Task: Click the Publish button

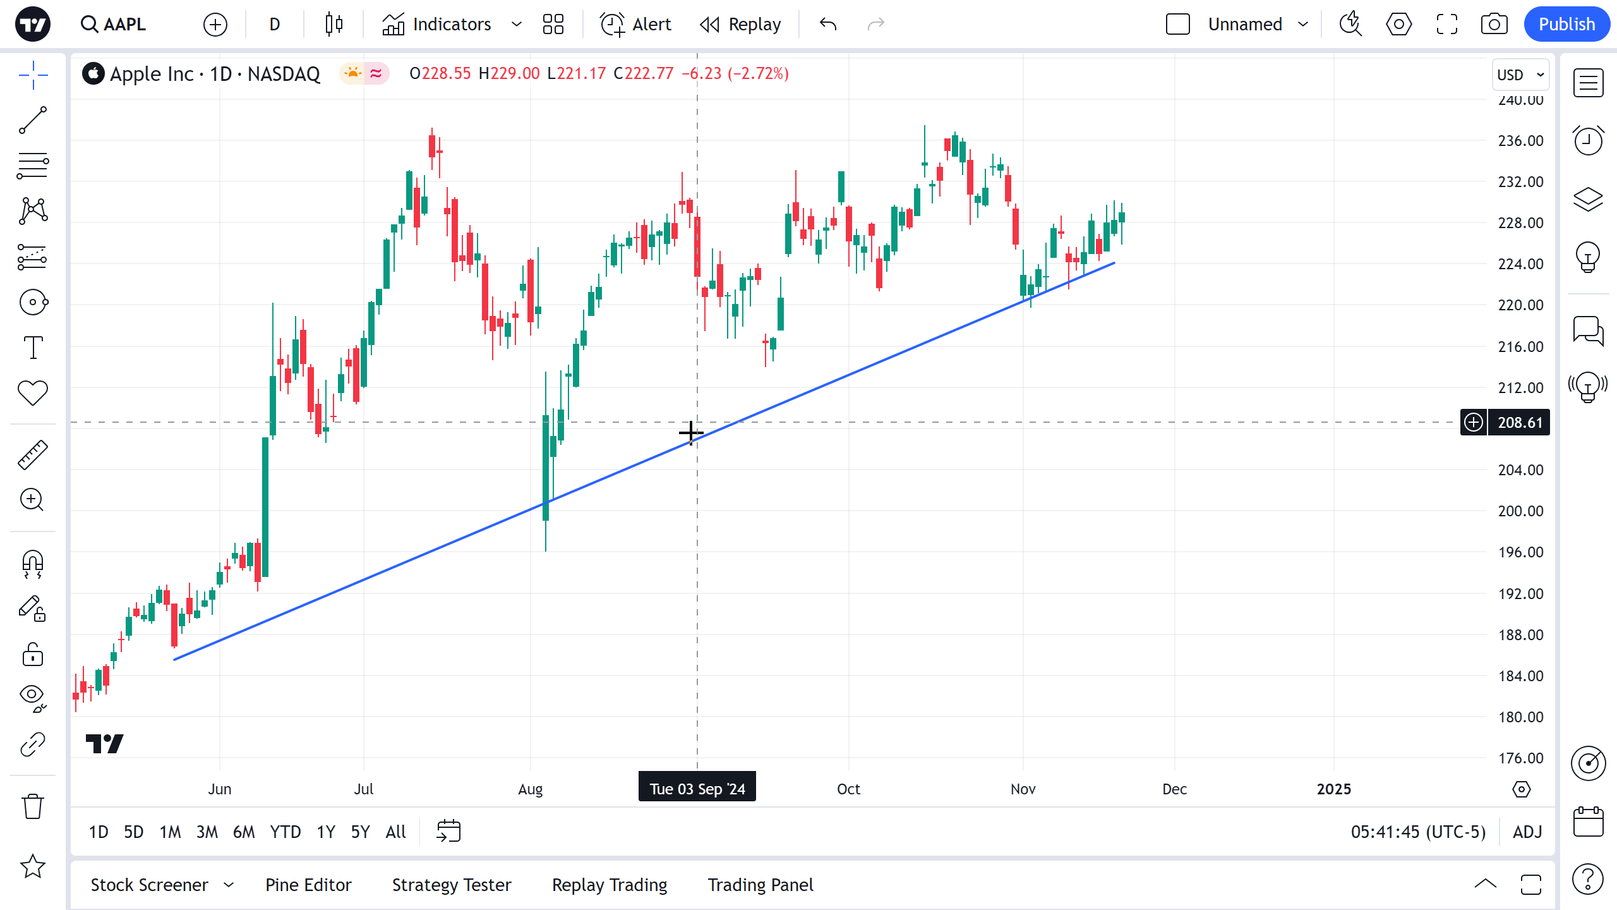Action: click(x=1566, y=24)
